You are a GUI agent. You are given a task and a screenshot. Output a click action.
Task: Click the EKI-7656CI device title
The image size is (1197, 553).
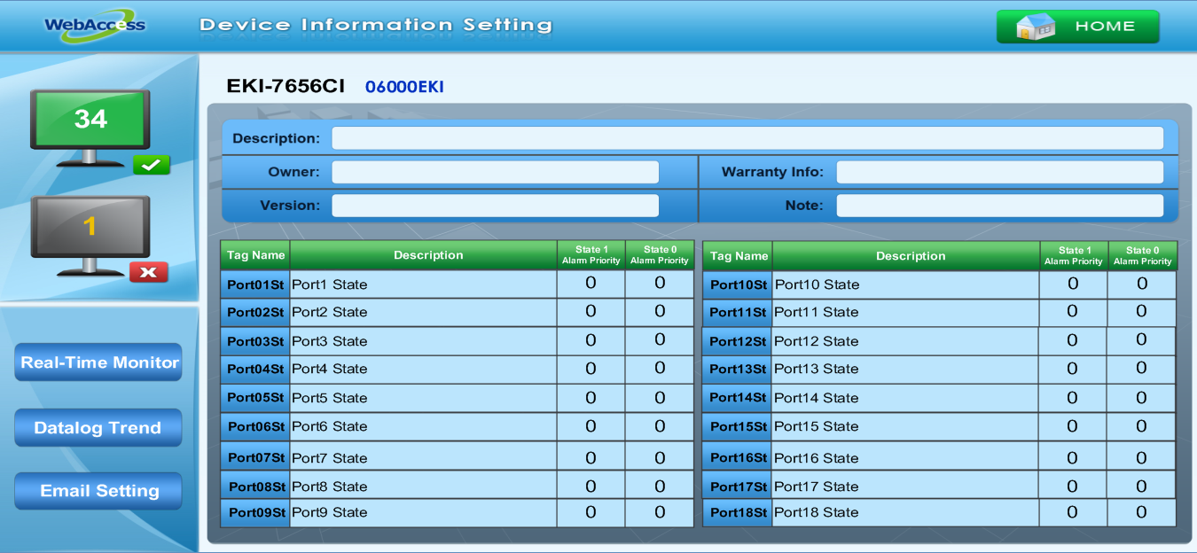(286, 86)
